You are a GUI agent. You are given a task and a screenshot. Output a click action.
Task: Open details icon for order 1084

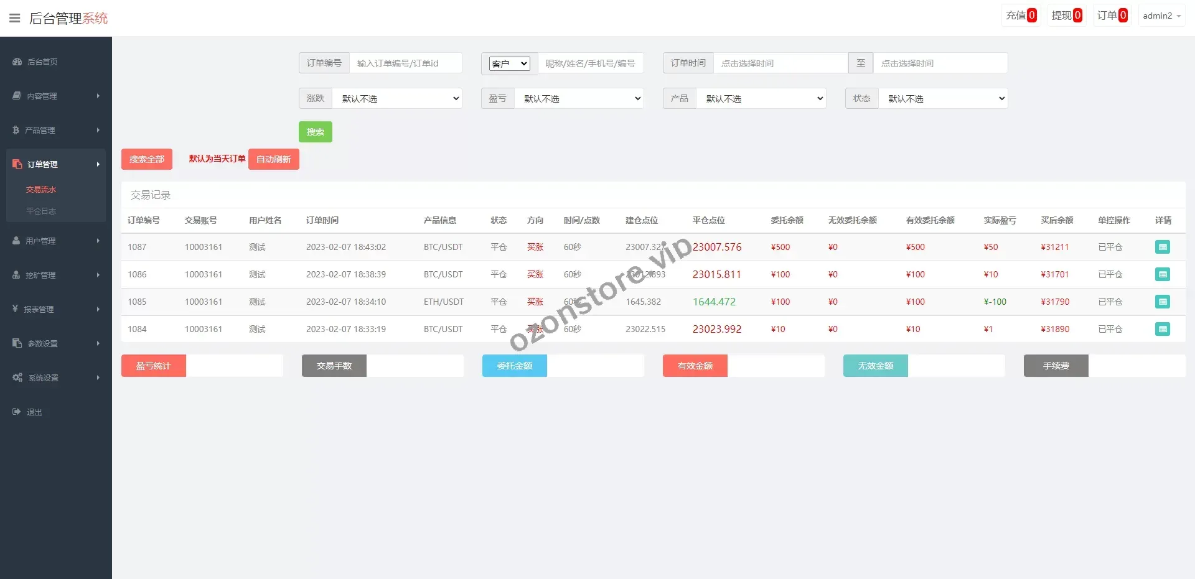pyautogui.click(x=1162, y=329)
